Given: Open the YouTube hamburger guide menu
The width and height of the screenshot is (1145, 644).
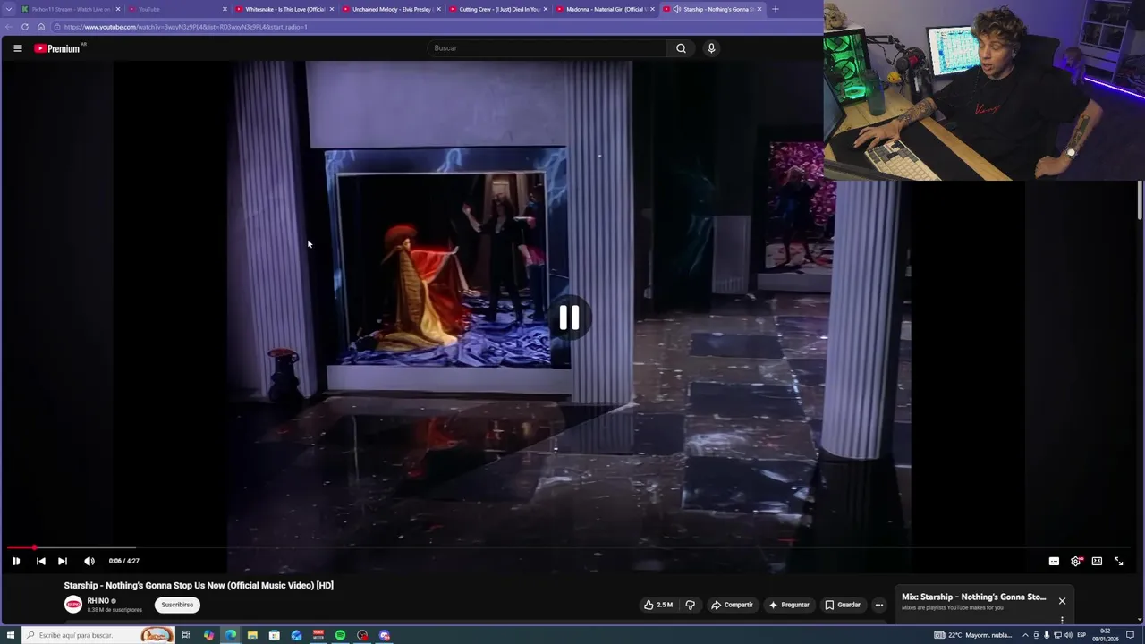Looking at the screenshot, I should [x=17, y=48].
